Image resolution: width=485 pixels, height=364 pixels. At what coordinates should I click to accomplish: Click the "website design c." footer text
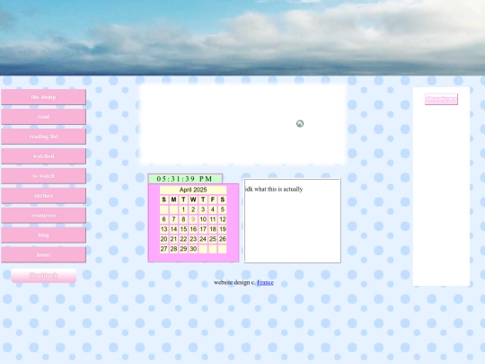click(234, 282)
